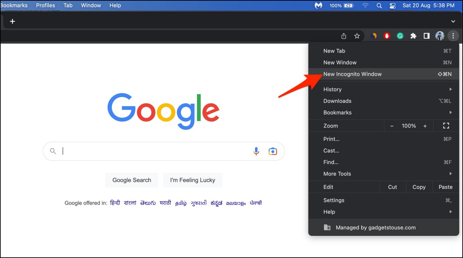463x258 pixels.
Task: Open the Grammarly extension icon
Action: point(400,36)
